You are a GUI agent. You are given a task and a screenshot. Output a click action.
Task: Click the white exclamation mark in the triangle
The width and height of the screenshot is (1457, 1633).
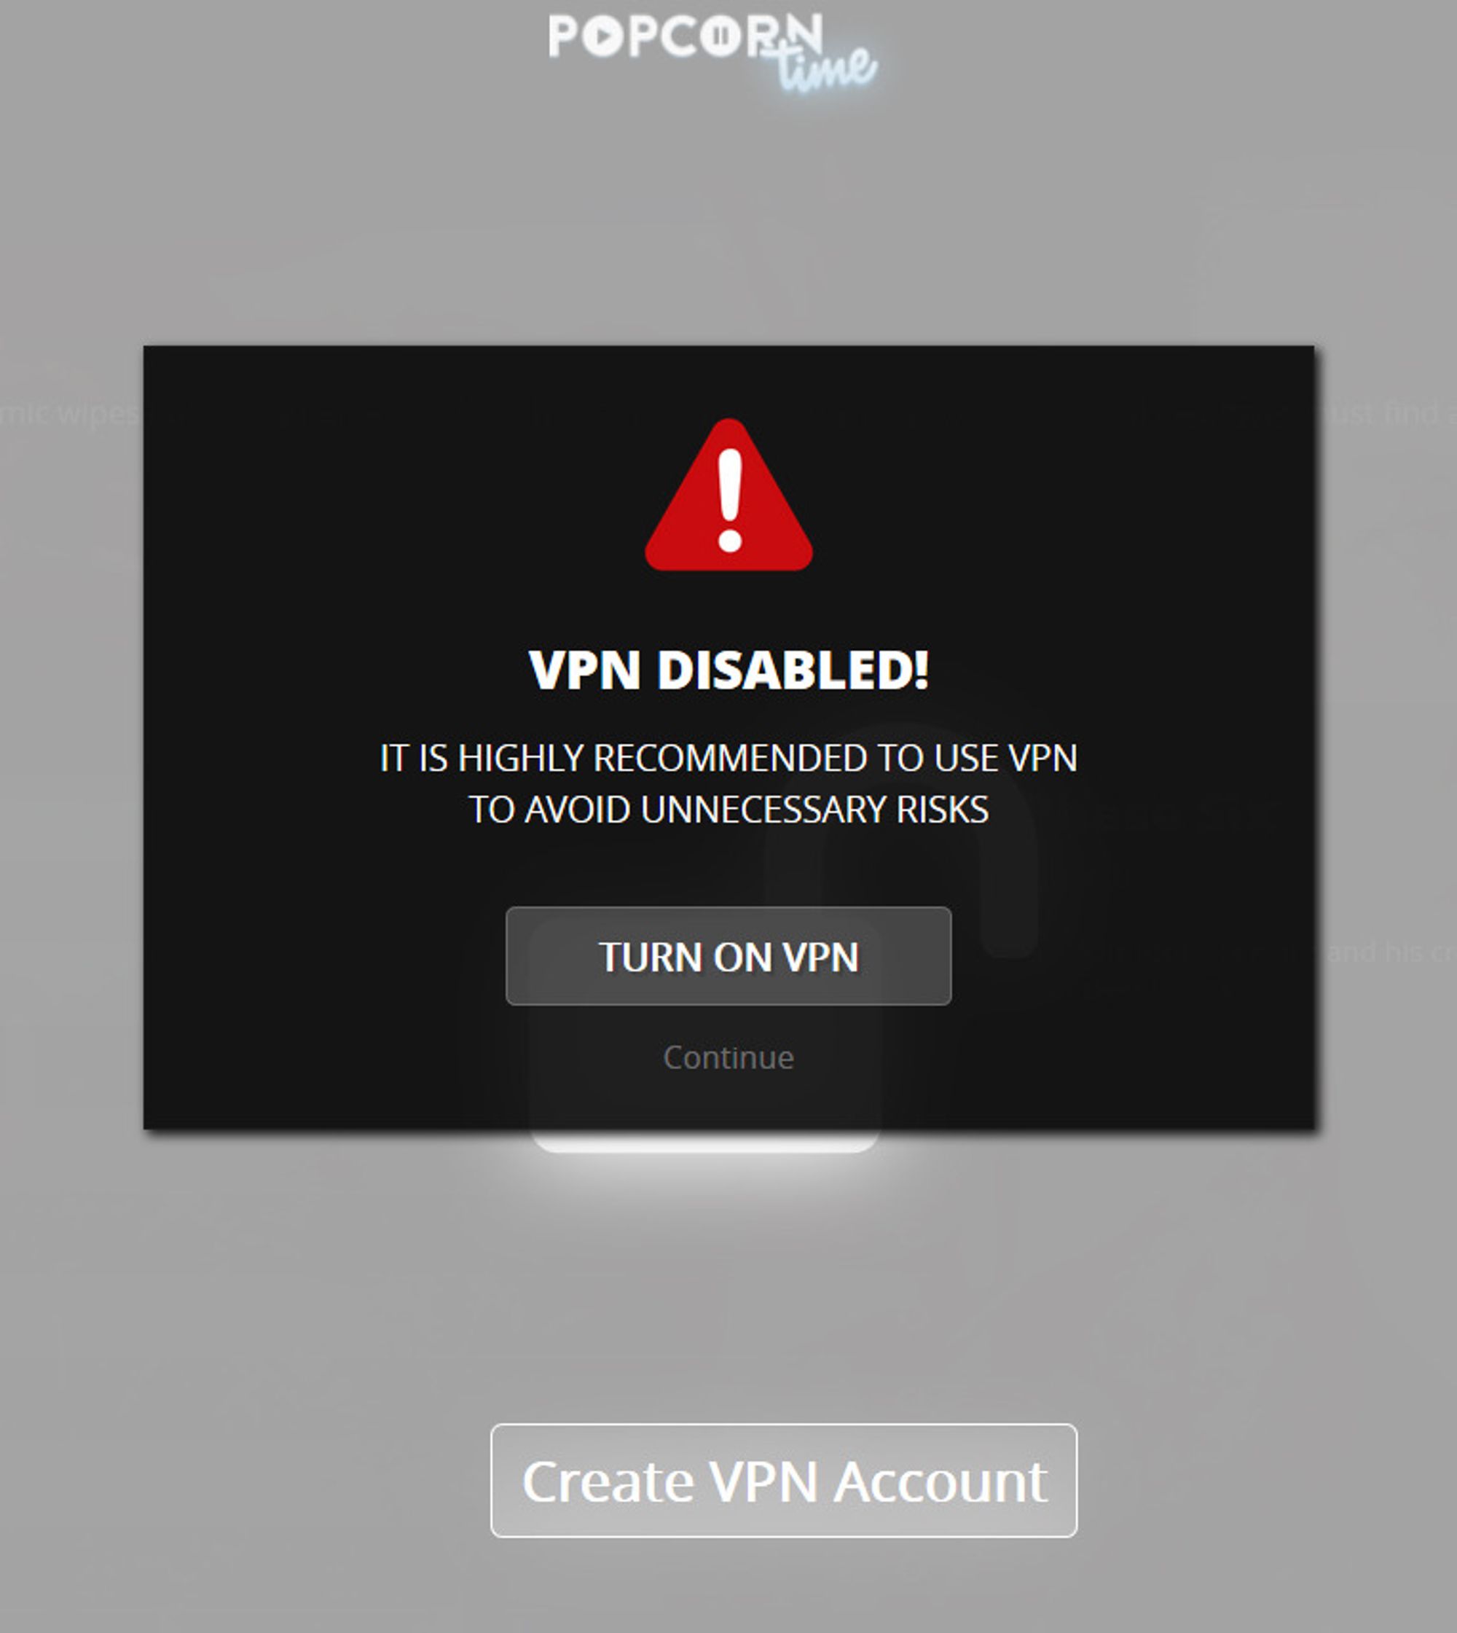[730, 500]
